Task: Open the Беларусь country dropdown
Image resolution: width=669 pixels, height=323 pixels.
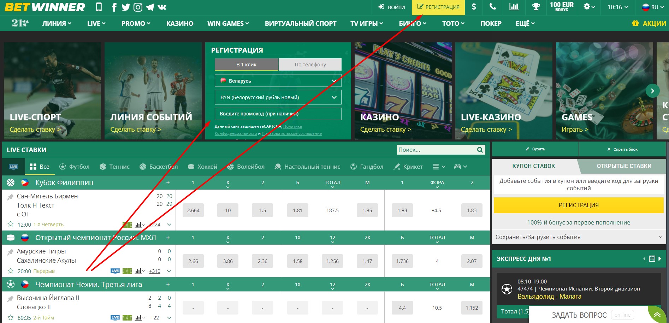Action: tap(278, 80)
